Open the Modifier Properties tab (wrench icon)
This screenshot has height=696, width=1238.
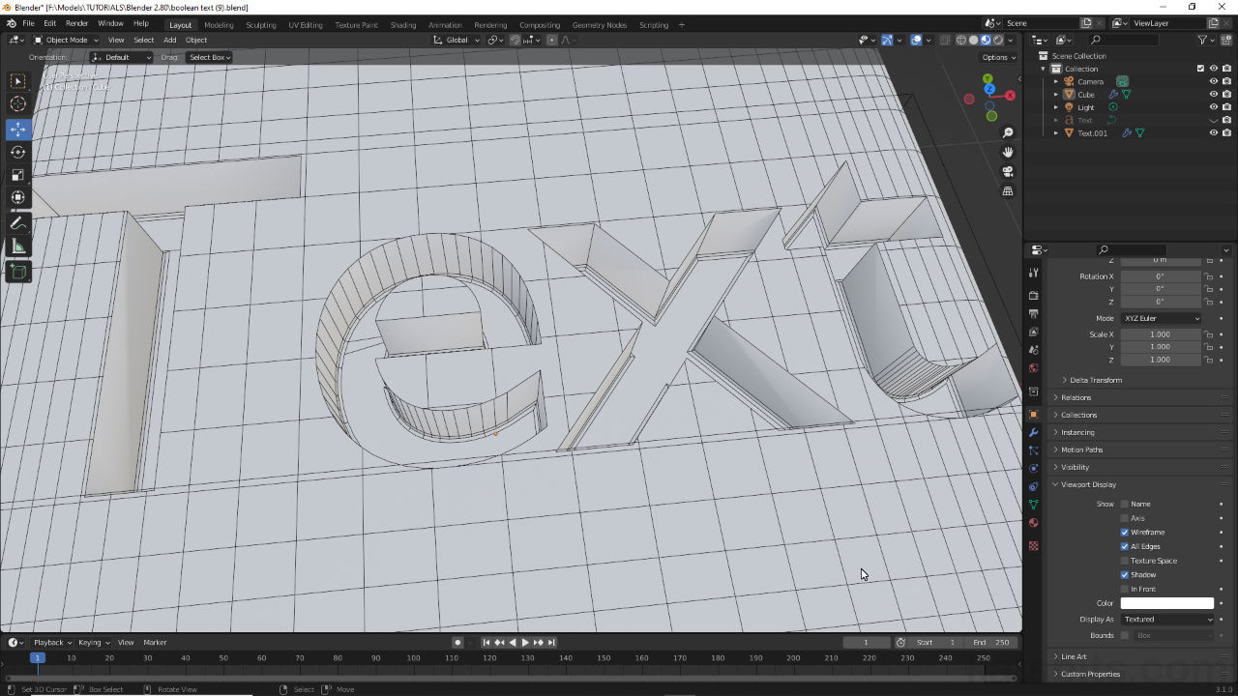(1033, 432)
